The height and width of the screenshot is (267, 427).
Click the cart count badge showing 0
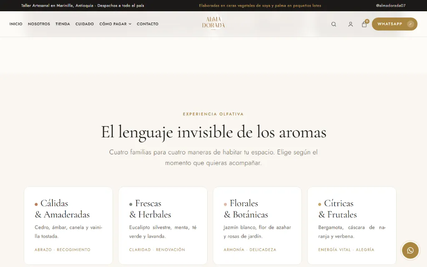(367, 21)
